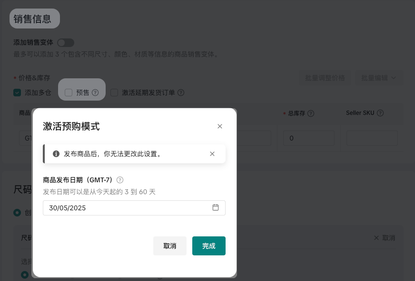Tick the 预售 checkbox

pos(69,93)
